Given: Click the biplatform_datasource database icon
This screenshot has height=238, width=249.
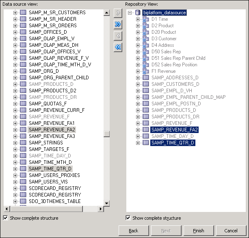Looking at the screenshot, I should pos(138,13).
